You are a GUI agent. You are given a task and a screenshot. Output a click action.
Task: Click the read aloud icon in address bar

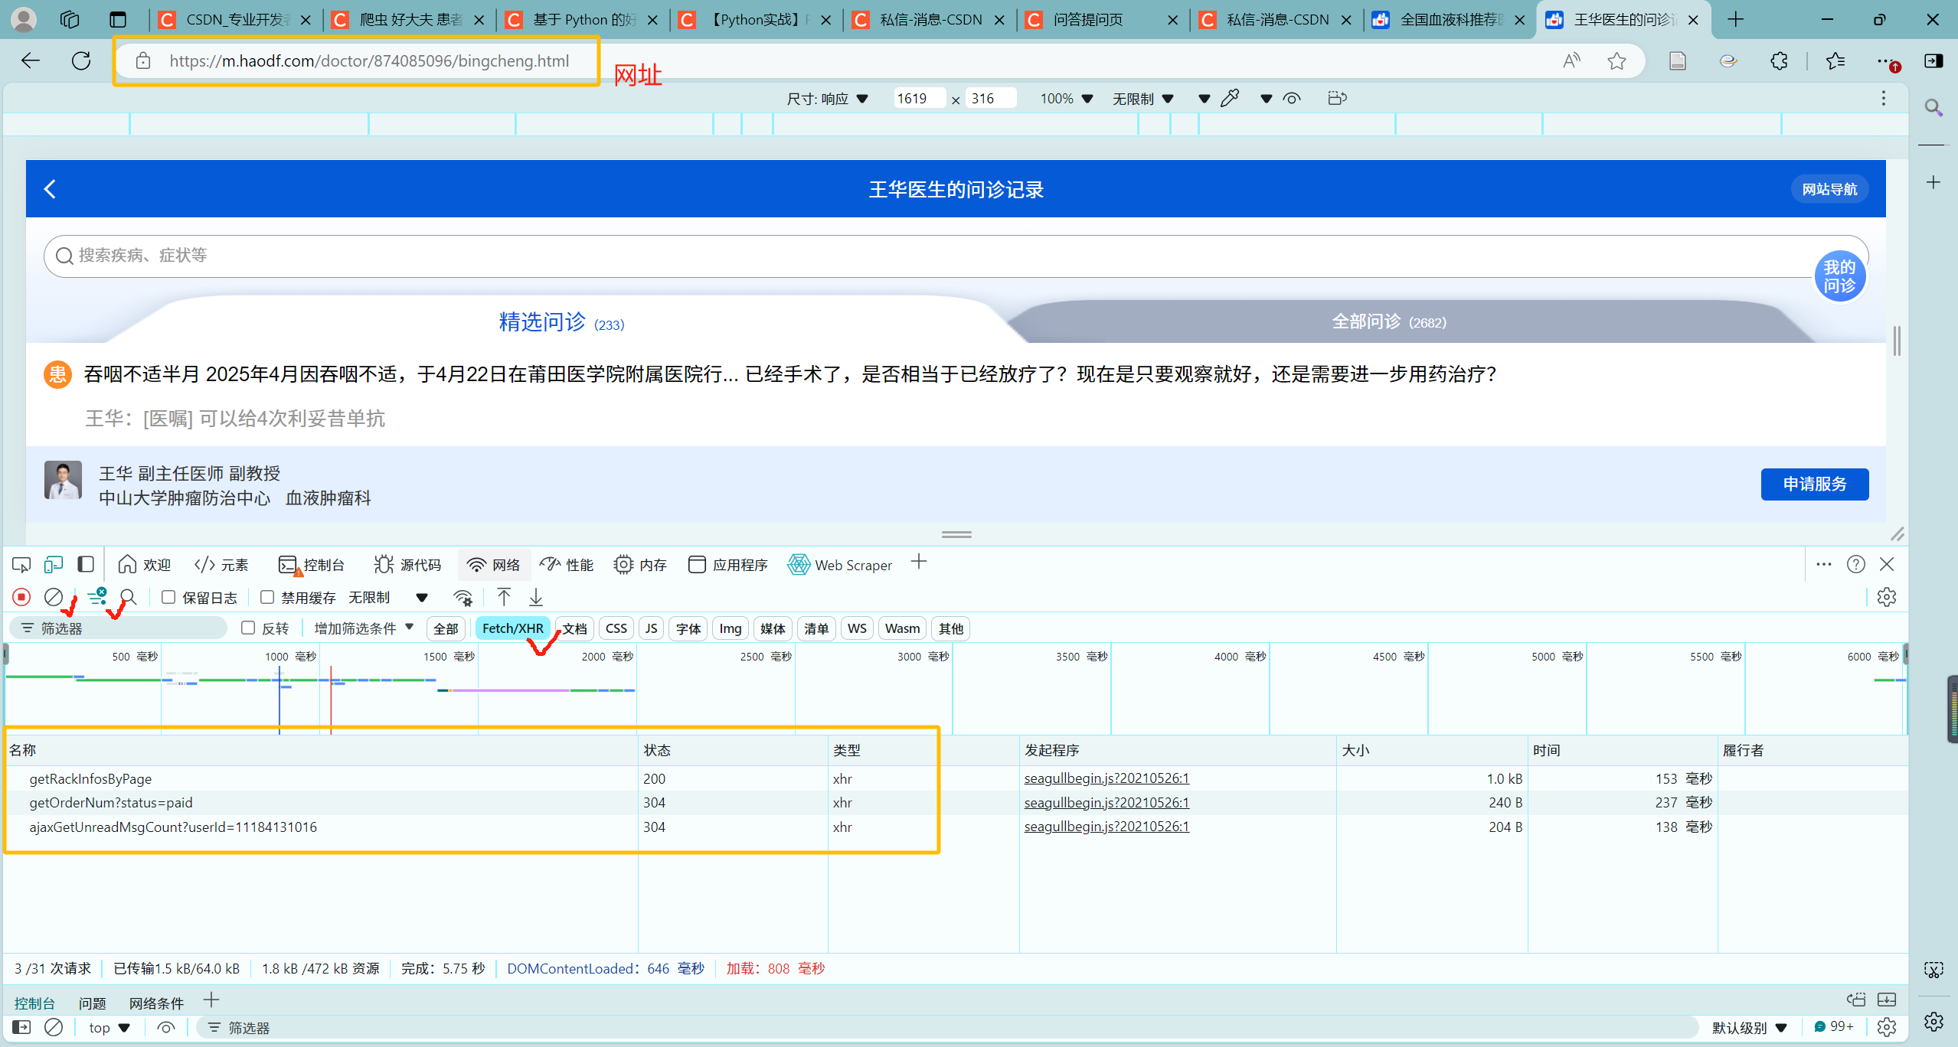pyautogui.click(x=1571, y=60)
